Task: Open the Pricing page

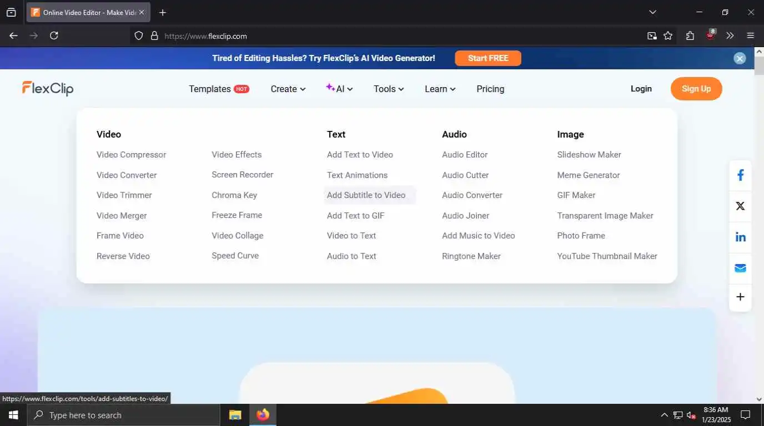Action: click(490, 89)
